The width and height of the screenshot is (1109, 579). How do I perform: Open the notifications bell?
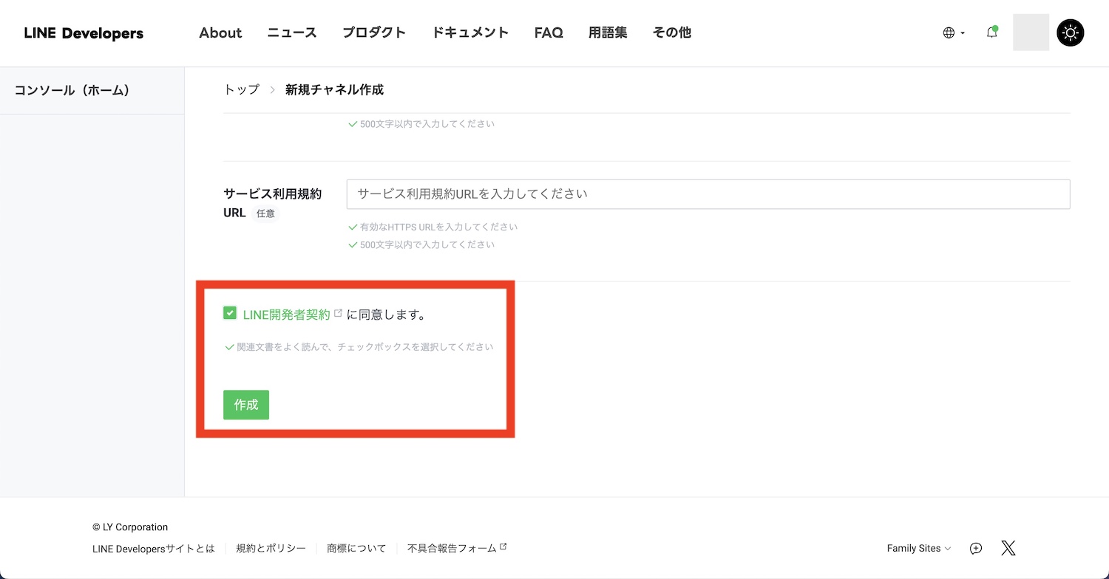992,32
